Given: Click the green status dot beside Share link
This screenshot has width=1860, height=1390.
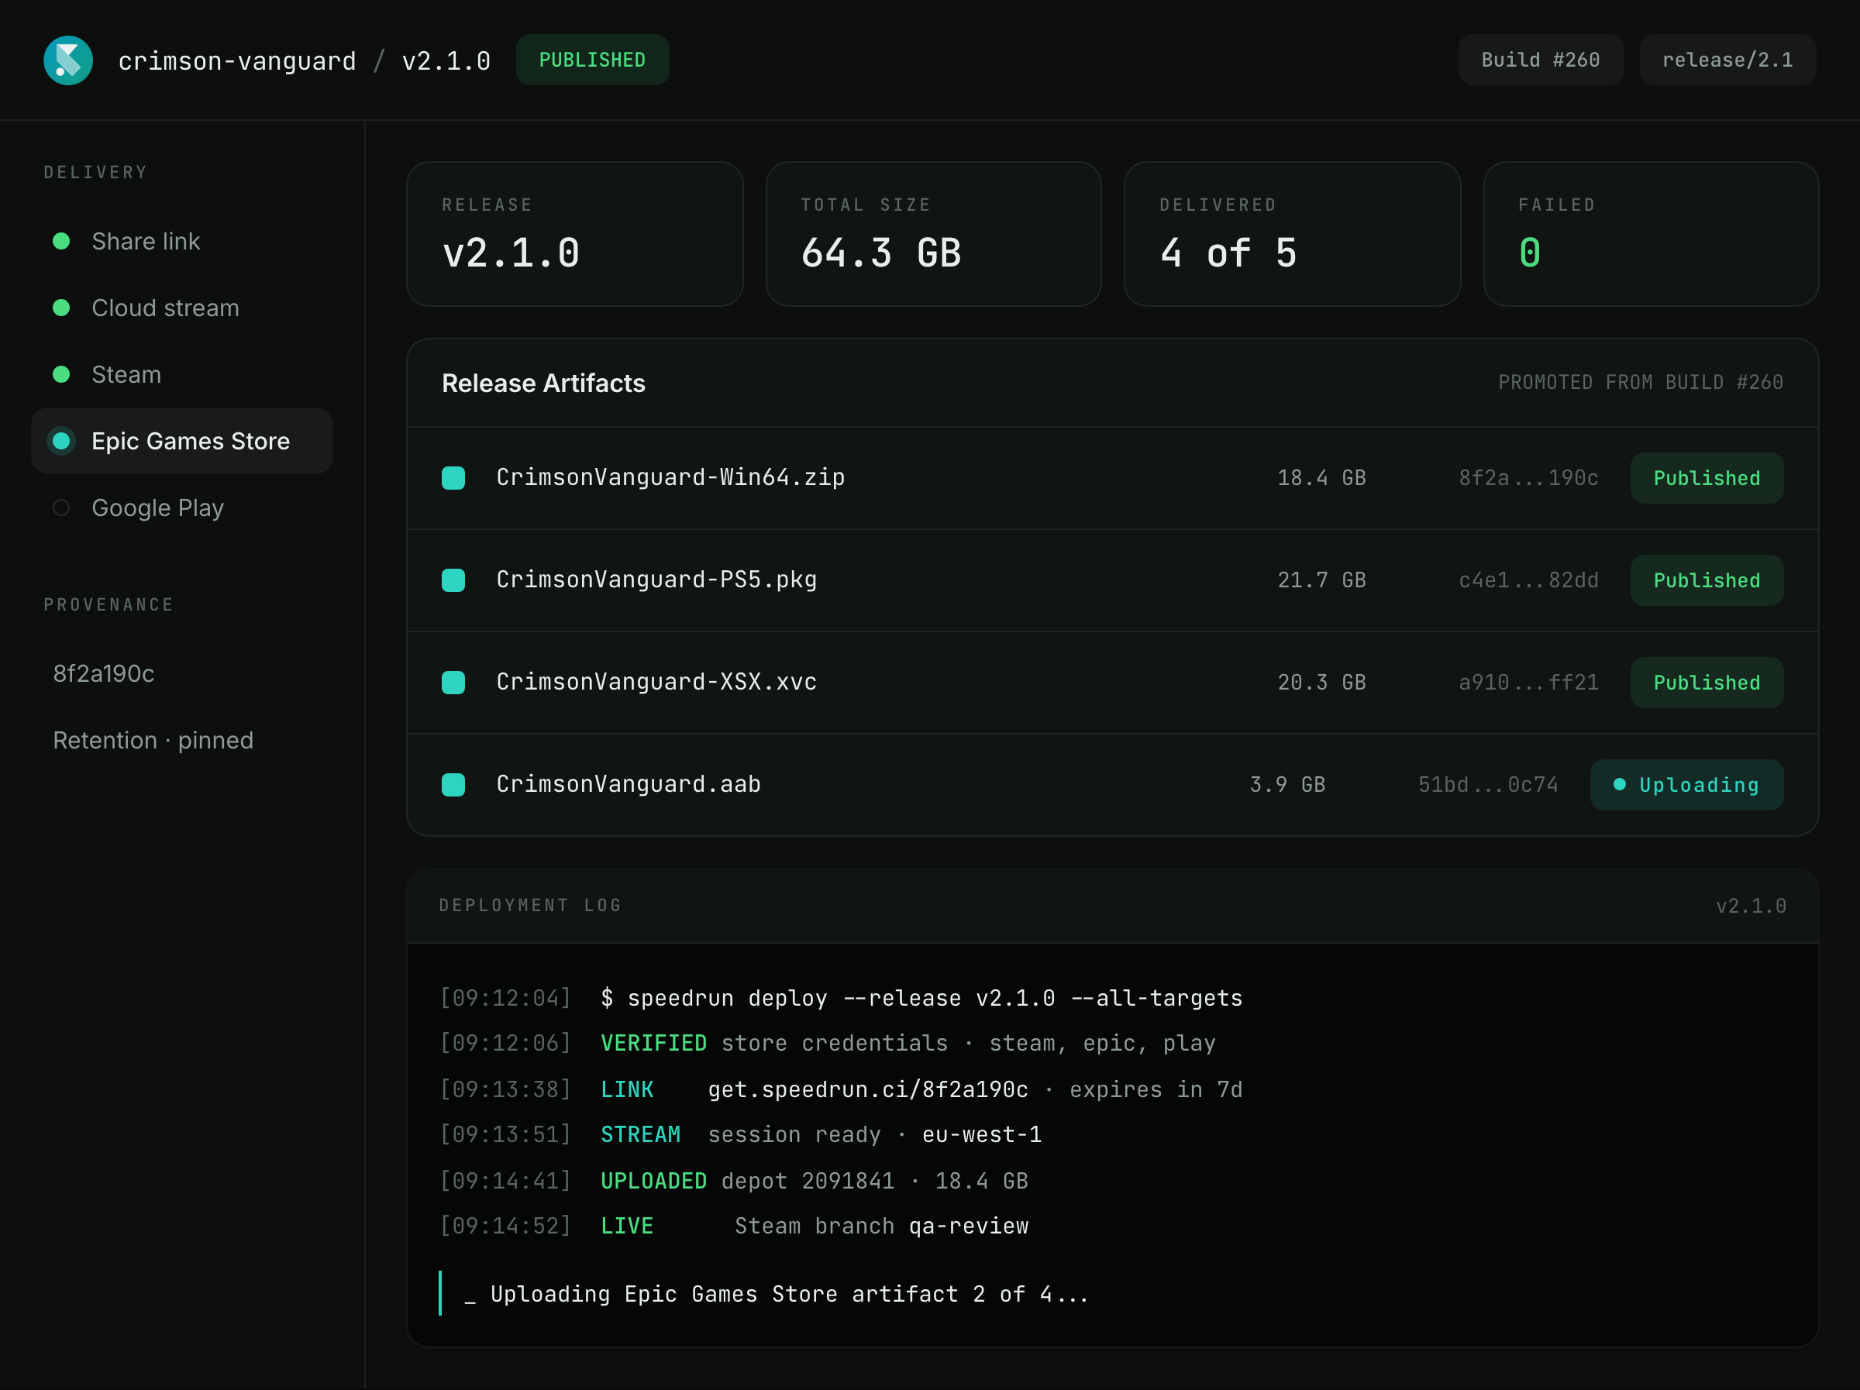Looking at the screenshot, I should [x=61, y=241].
